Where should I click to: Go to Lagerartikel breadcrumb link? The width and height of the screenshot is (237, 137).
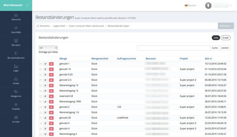click(59, 26)
